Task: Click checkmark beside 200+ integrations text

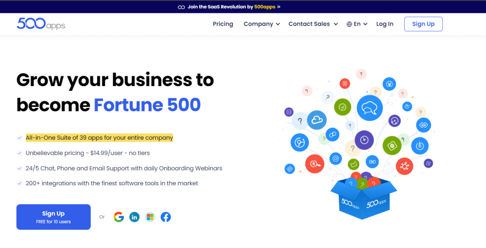Action: coord(19,183)
